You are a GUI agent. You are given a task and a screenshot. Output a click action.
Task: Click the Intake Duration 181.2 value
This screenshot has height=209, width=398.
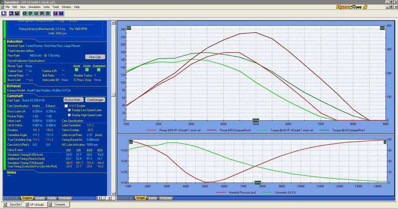36,130
